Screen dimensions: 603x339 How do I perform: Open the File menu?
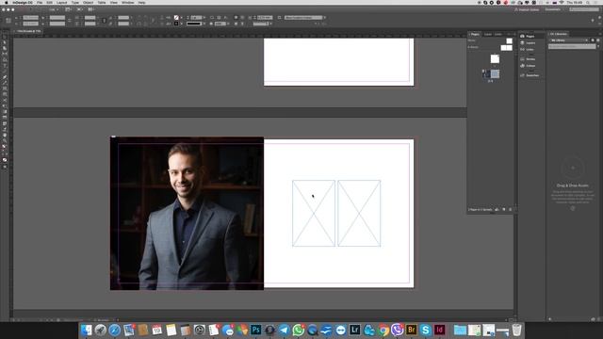tap(40, 2)
